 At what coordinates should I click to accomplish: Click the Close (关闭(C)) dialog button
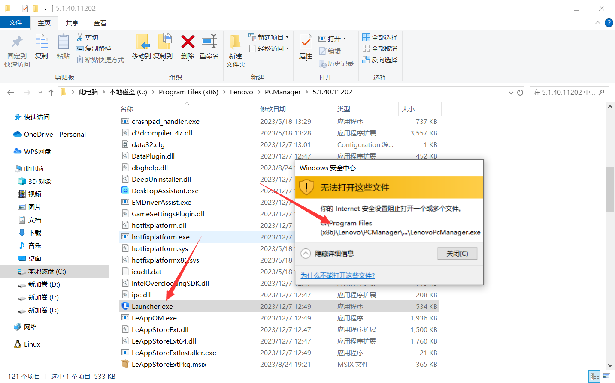[x=457, y=254]
